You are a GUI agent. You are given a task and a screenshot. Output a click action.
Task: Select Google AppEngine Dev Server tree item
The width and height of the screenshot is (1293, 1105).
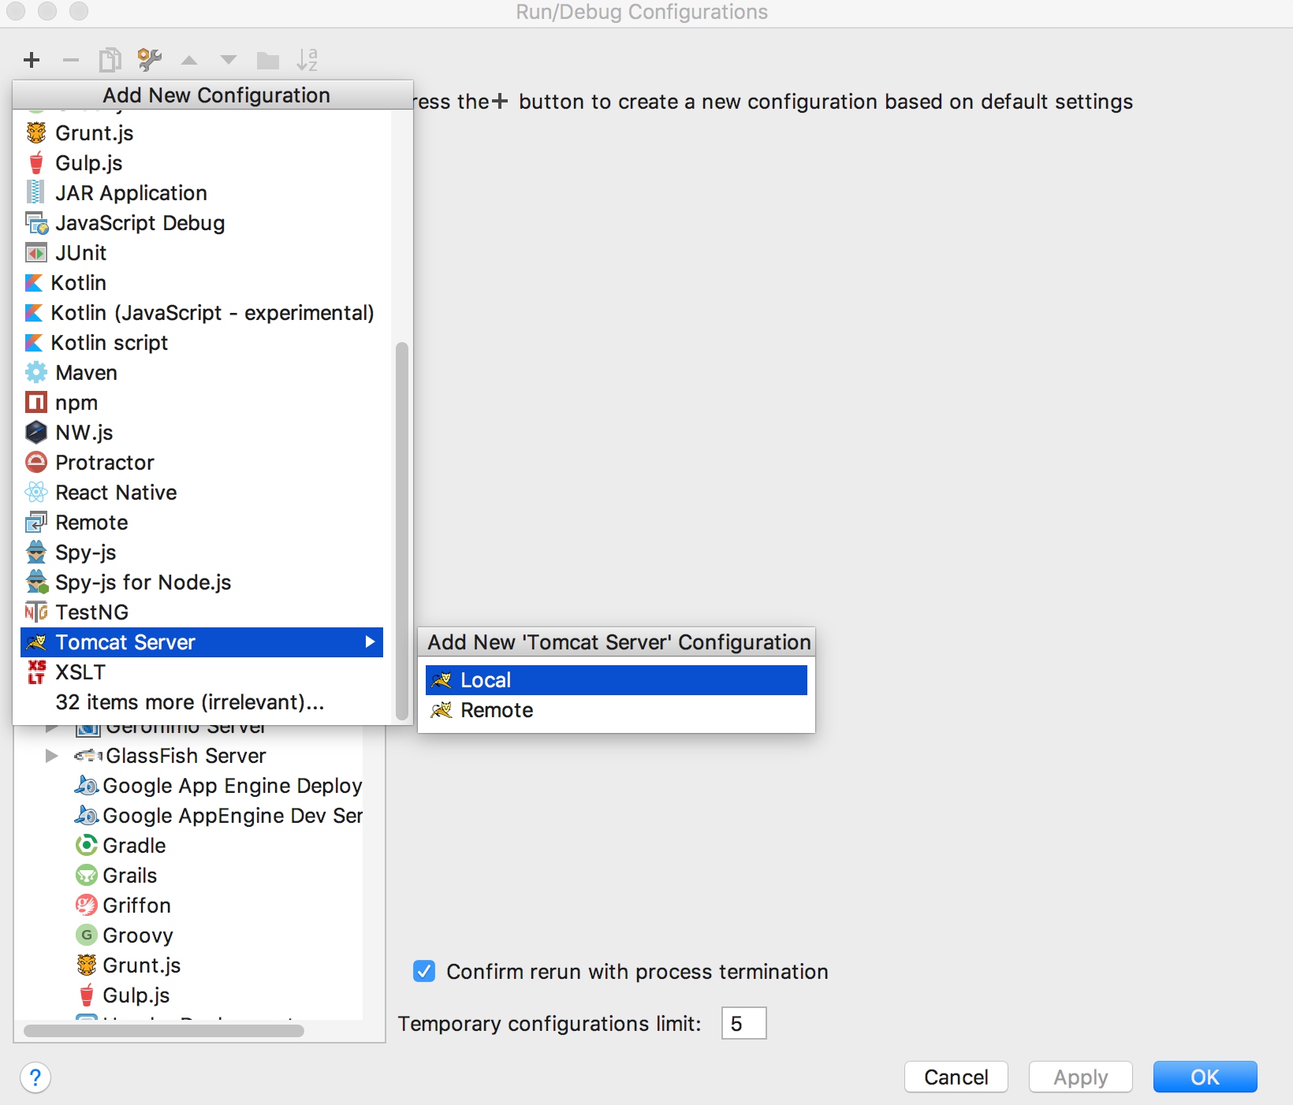[x=218, y=816]
